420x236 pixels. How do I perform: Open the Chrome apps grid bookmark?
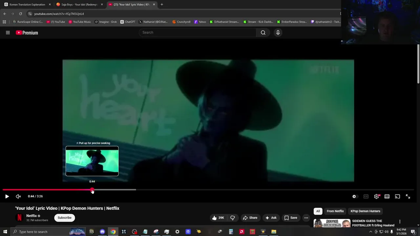(4, 22)
